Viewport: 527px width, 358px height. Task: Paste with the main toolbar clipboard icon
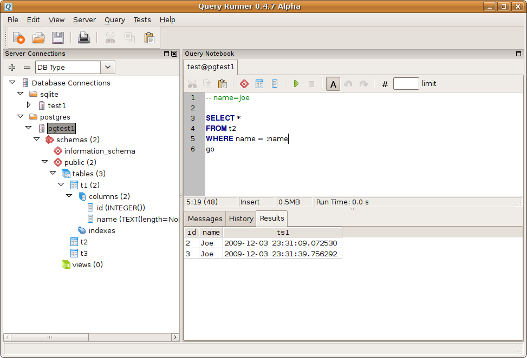point(149,37)
